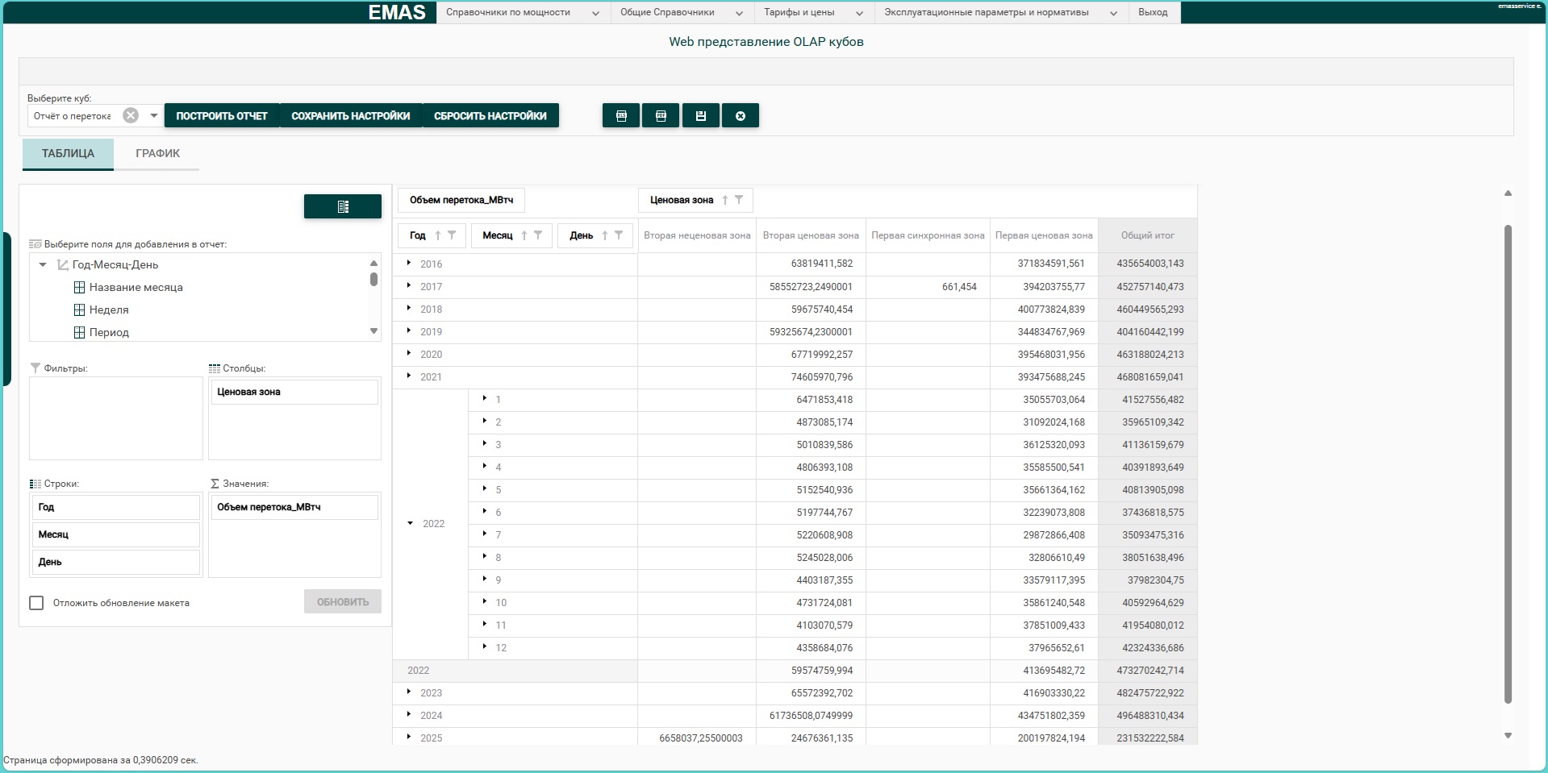
Task: Toggle the field list panel layout button
Action: [x=342, y=206]
